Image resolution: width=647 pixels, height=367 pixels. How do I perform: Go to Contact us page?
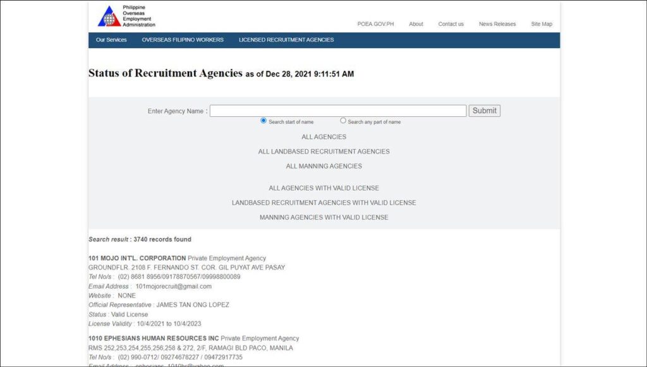pyautogui.click(x=450, y=24)
